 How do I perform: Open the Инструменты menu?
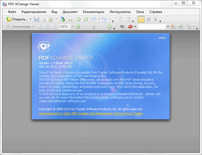click(x=120, y=12)
